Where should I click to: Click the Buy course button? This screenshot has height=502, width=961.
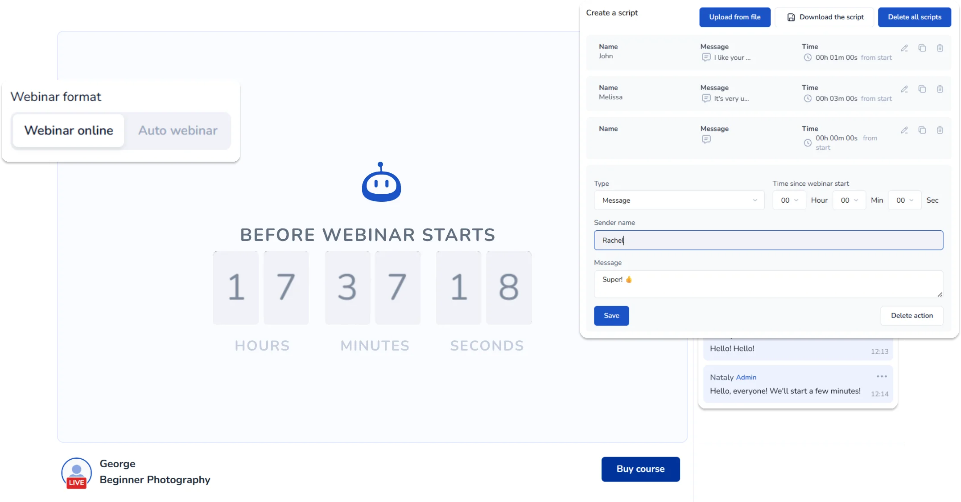640,469
